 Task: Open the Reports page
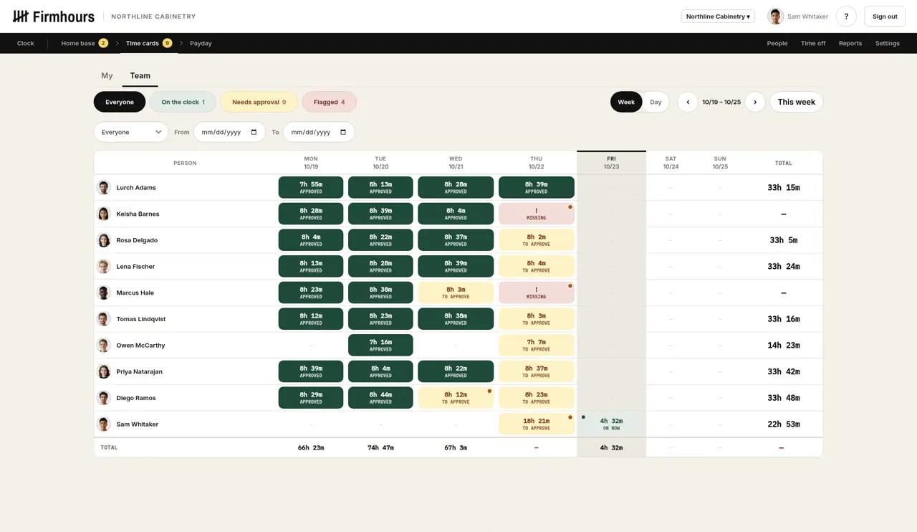(x=850, y=43)
